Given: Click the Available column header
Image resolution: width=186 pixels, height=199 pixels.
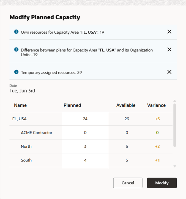Looking at the screenshot, I should (x=126, y=105).
